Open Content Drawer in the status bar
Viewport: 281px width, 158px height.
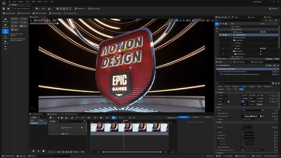(x=8, y=156)
